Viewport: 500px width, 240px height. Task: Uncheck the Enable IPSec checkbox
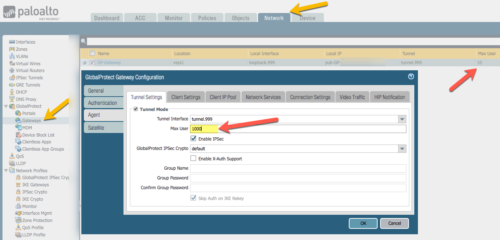click(193, 139)
